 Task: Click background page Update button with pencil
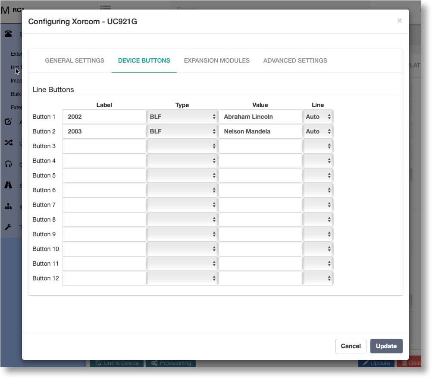[376, 363]
